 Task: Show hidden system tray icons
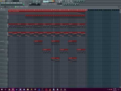click(107, 89)
